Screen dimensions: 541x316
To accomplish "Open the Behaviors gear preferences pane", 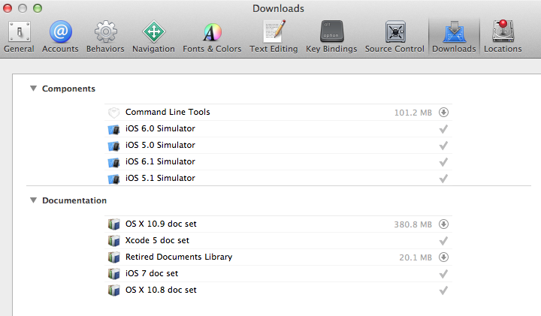I will pos(106,37).
